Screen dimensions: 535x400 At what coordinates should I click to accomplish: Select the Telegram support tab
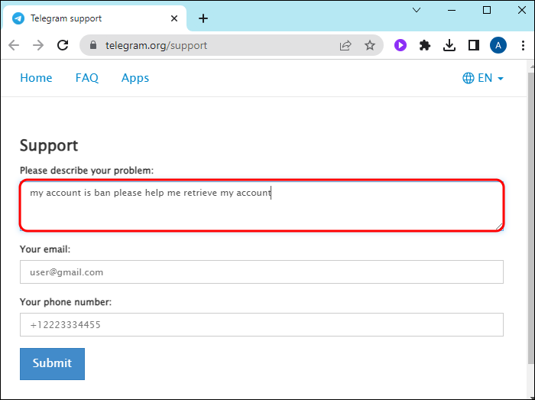[x=95, y=18]
